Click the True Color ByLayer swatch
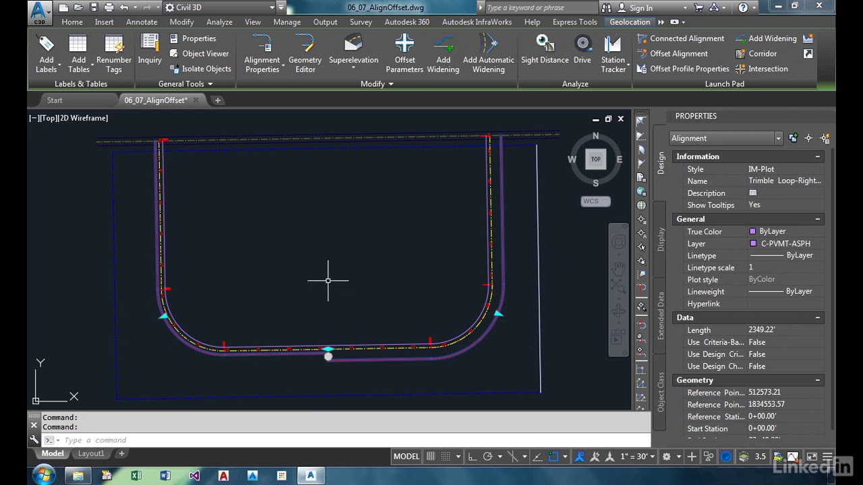The width and height of the screenshot is (863, 485). 752,232
